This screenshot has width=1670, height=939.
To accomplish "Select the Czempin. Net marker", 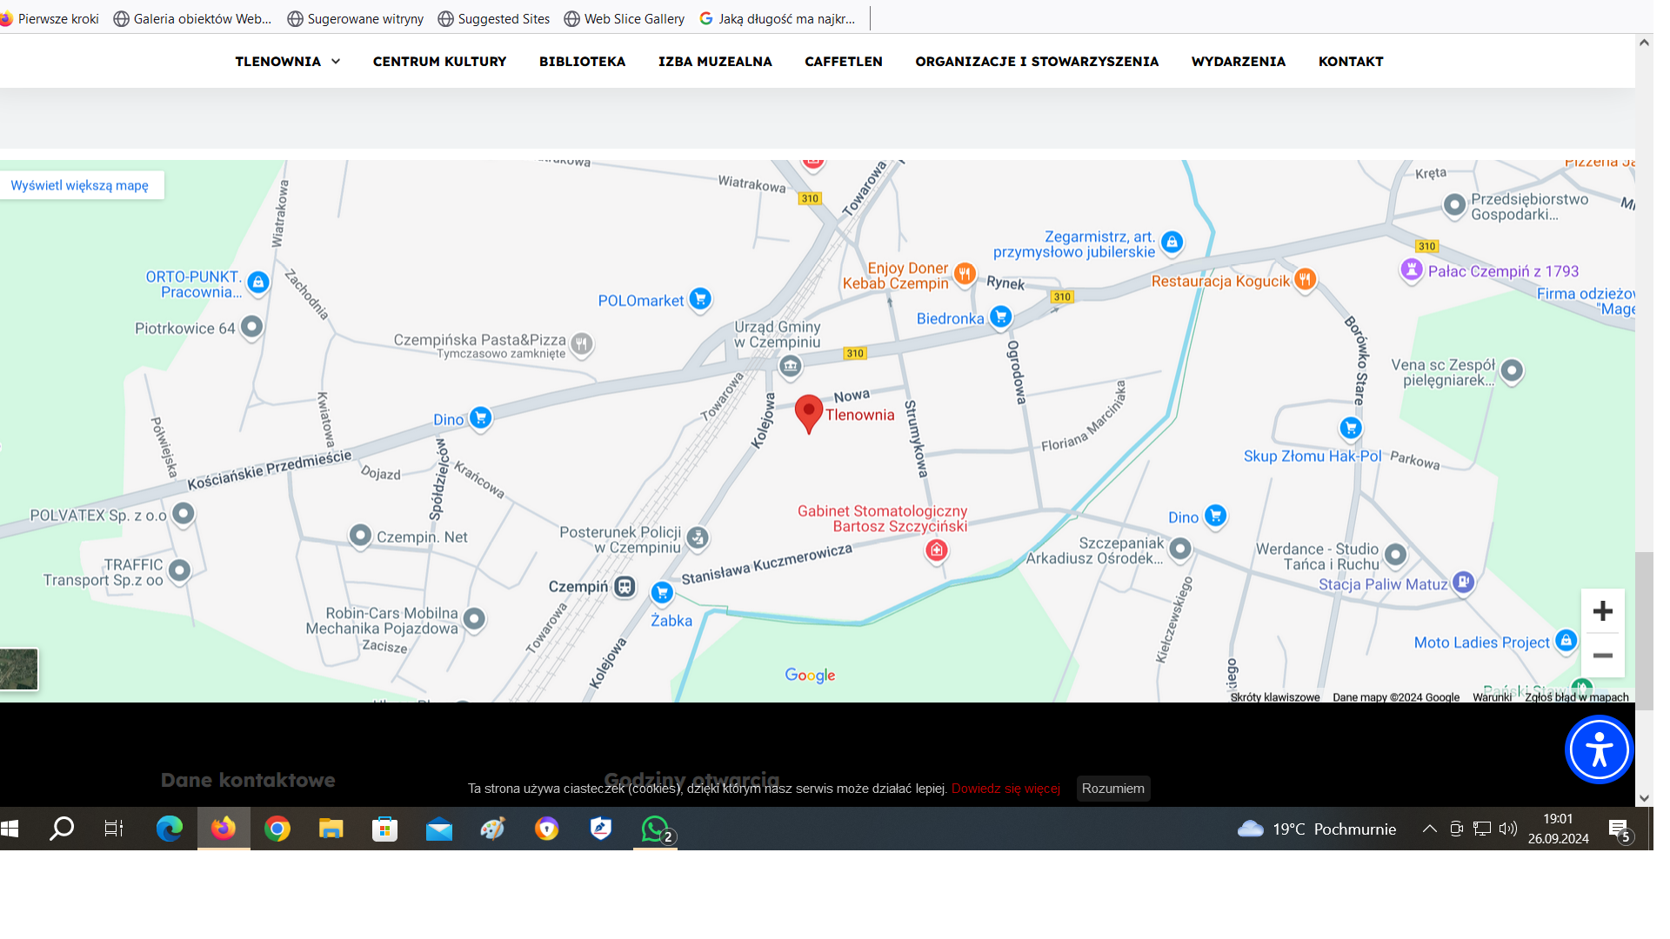I will pos(360,535).
